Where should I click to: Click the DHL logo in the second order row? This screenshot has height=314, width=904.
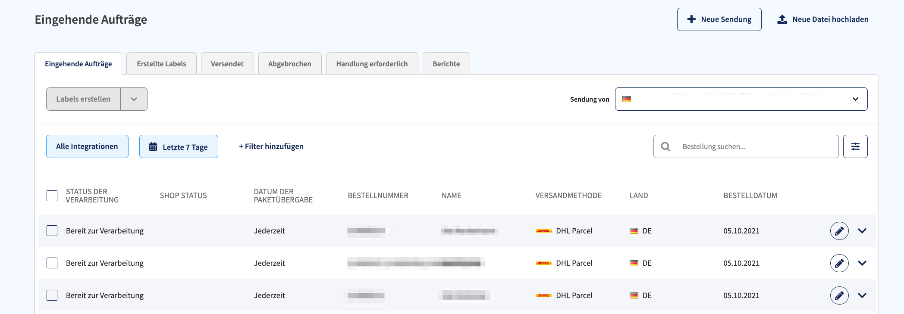pos(543,263)
